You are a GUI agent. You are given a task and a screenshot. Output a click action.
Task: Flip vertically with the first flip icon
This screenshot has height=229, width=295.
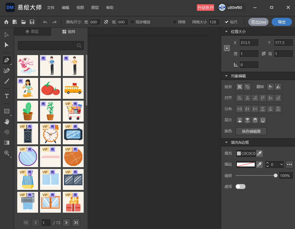point(270,87)
